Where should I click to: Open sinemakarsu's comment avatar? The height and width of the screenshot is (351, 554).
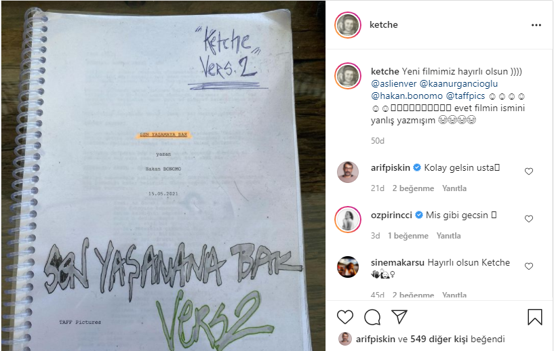pyautogui.click(x=348, y=267)
